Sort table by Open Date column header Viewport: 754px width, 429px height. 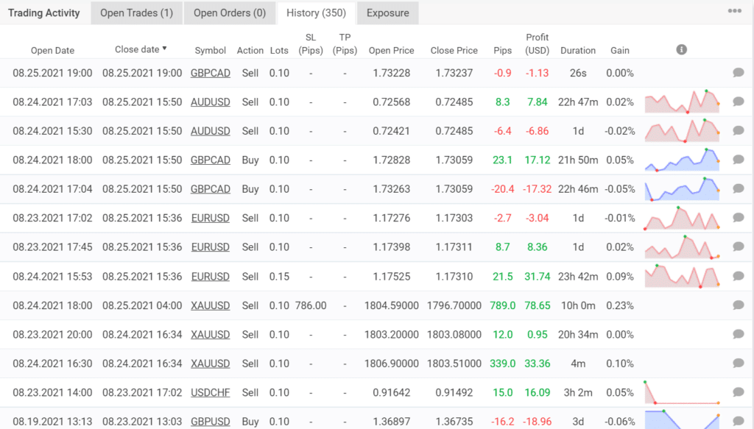[x=52, y=51]
